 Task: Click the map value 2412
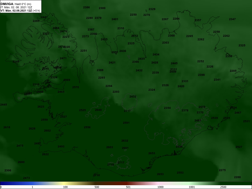tap(135, 36)
